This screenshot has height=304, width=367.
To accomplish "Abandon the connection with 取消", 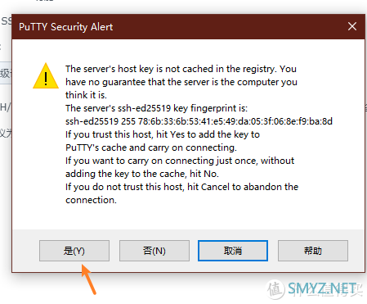I will tap(233, 251).
